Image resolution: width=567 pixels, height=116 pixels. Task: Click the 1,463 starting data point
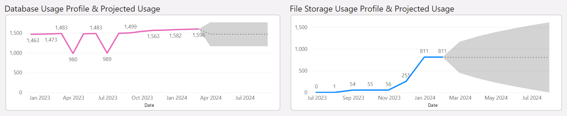[x=31, y=34]
